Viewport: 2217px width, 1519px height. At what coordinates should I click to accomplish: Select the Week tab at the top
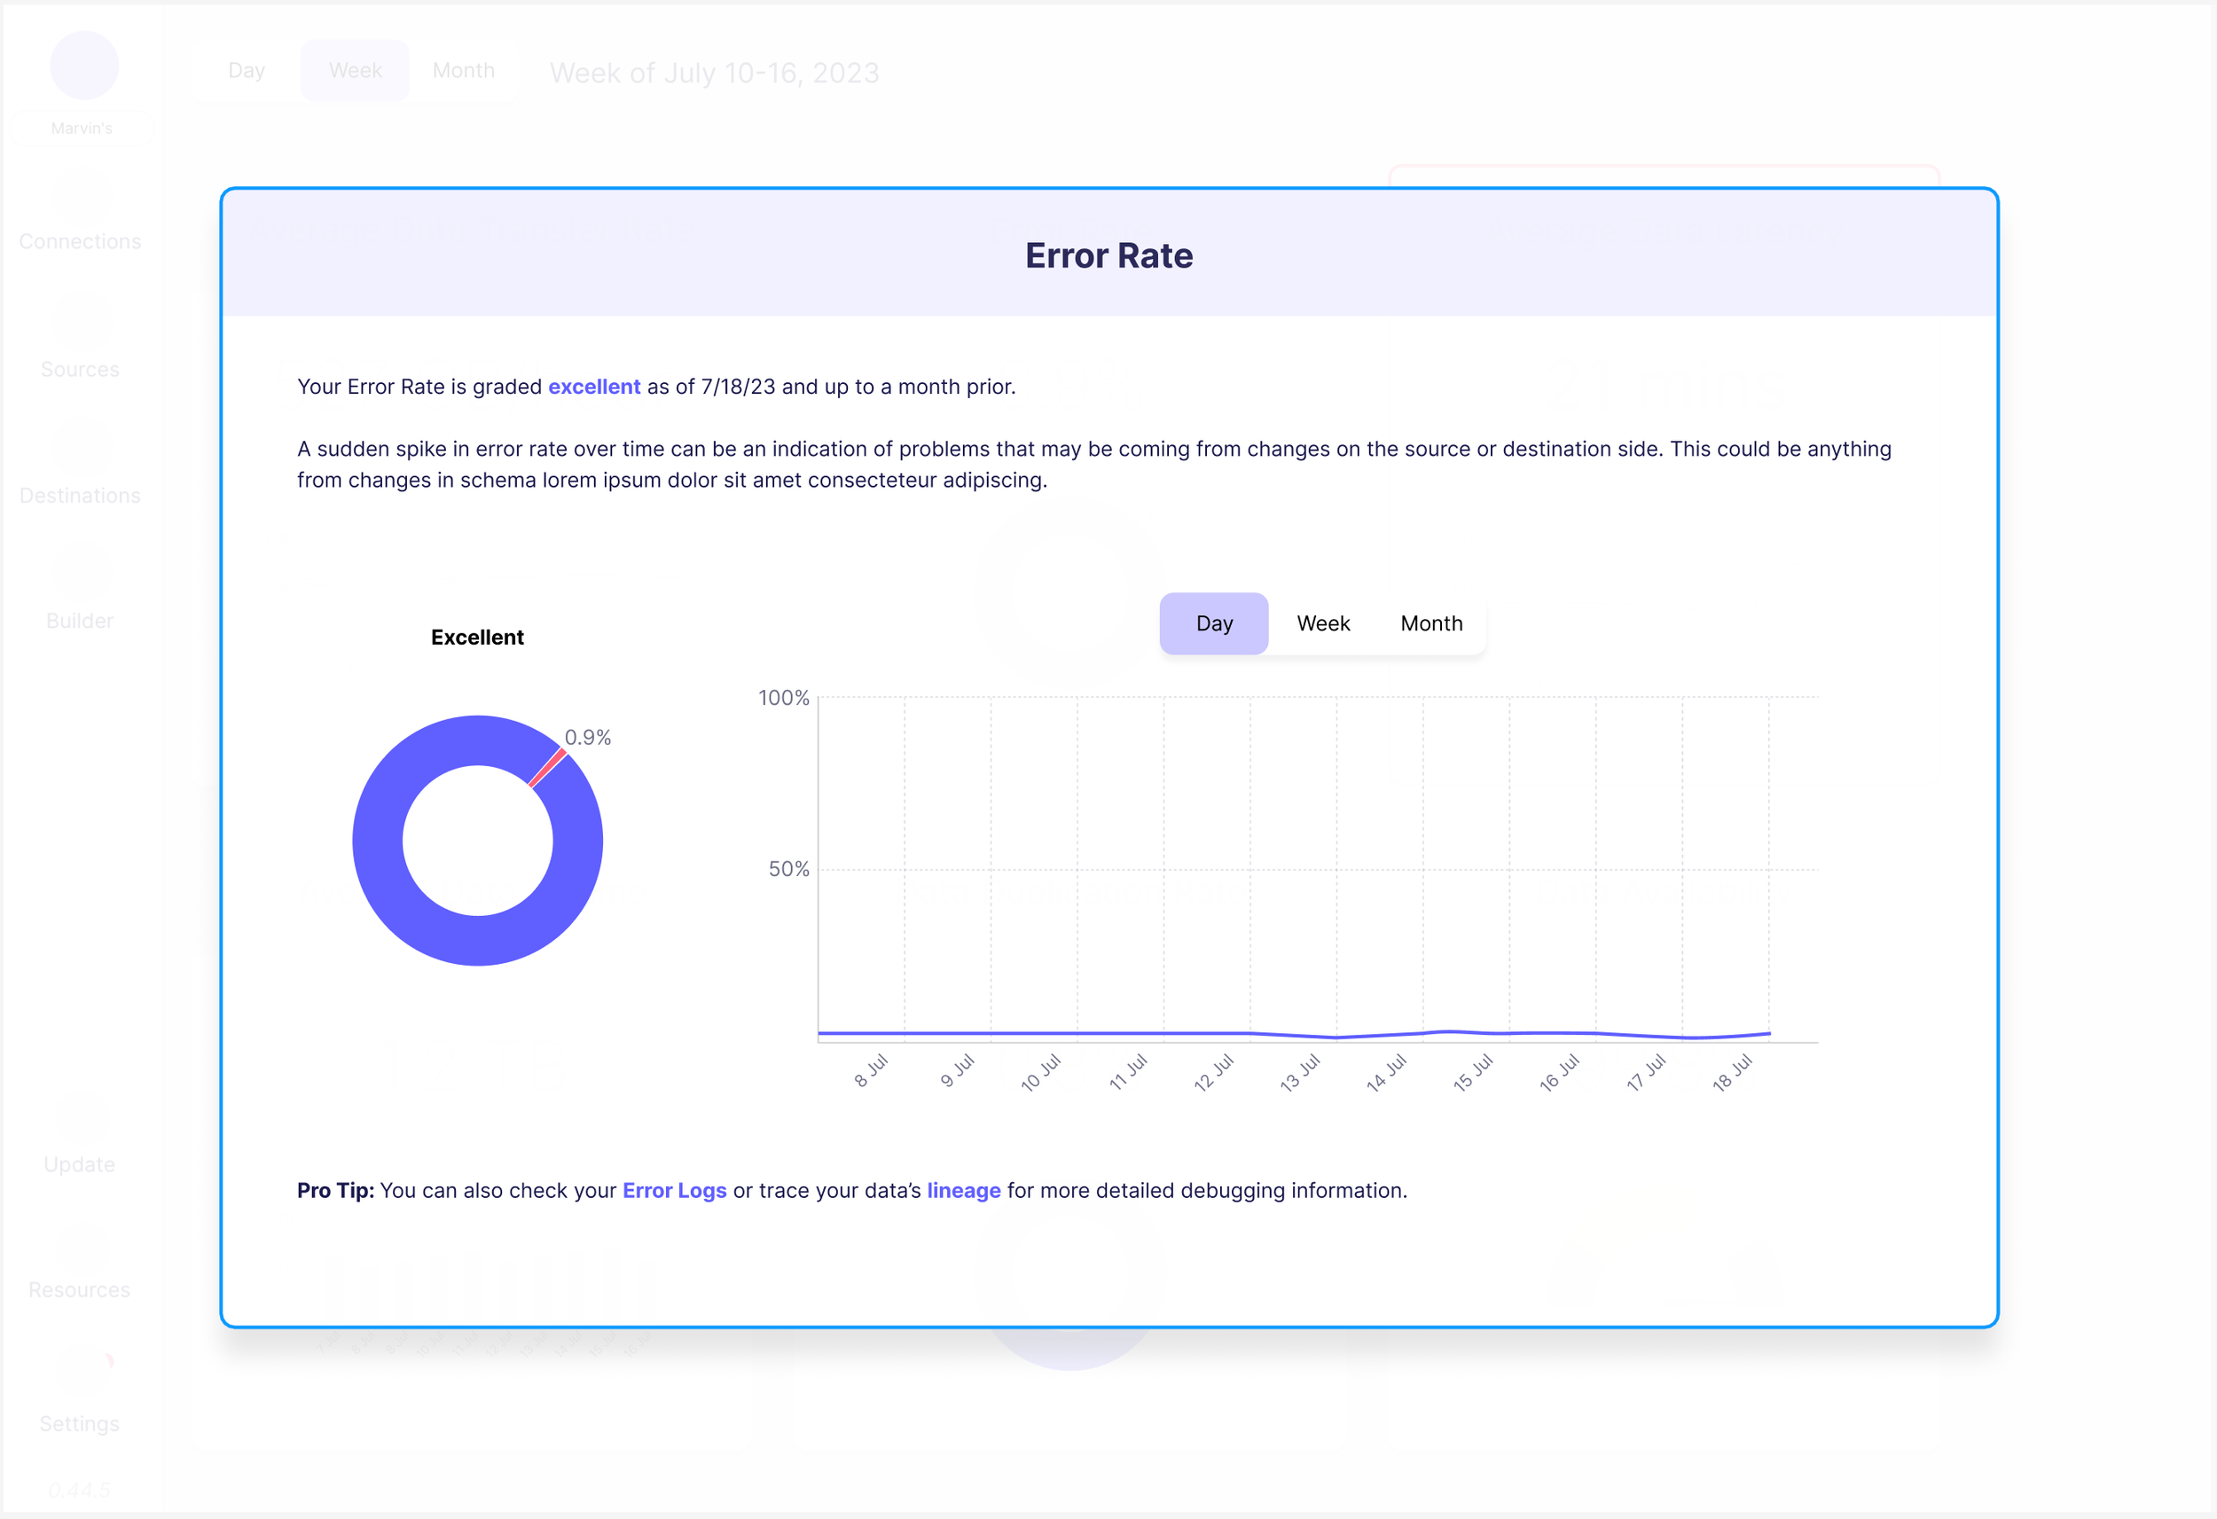point(355,70)
